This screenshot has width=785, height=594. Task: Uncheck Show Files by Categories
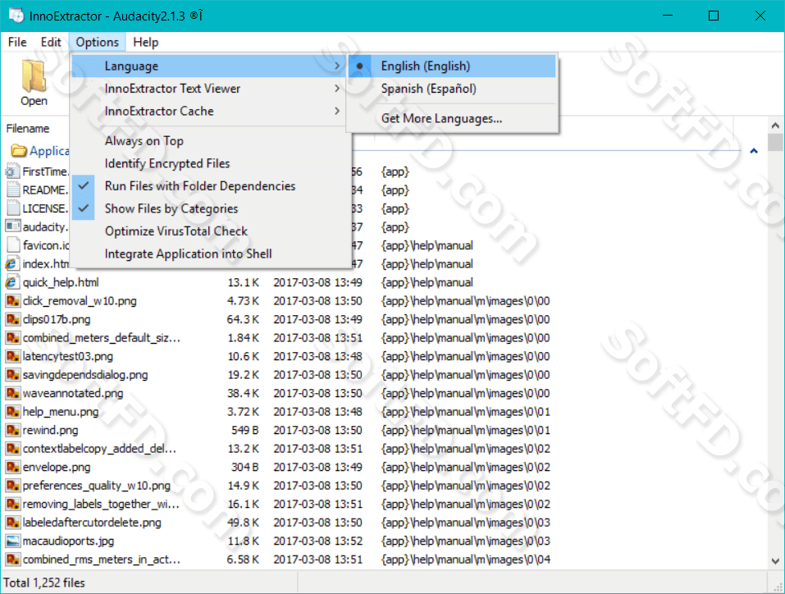click(211, 209)
